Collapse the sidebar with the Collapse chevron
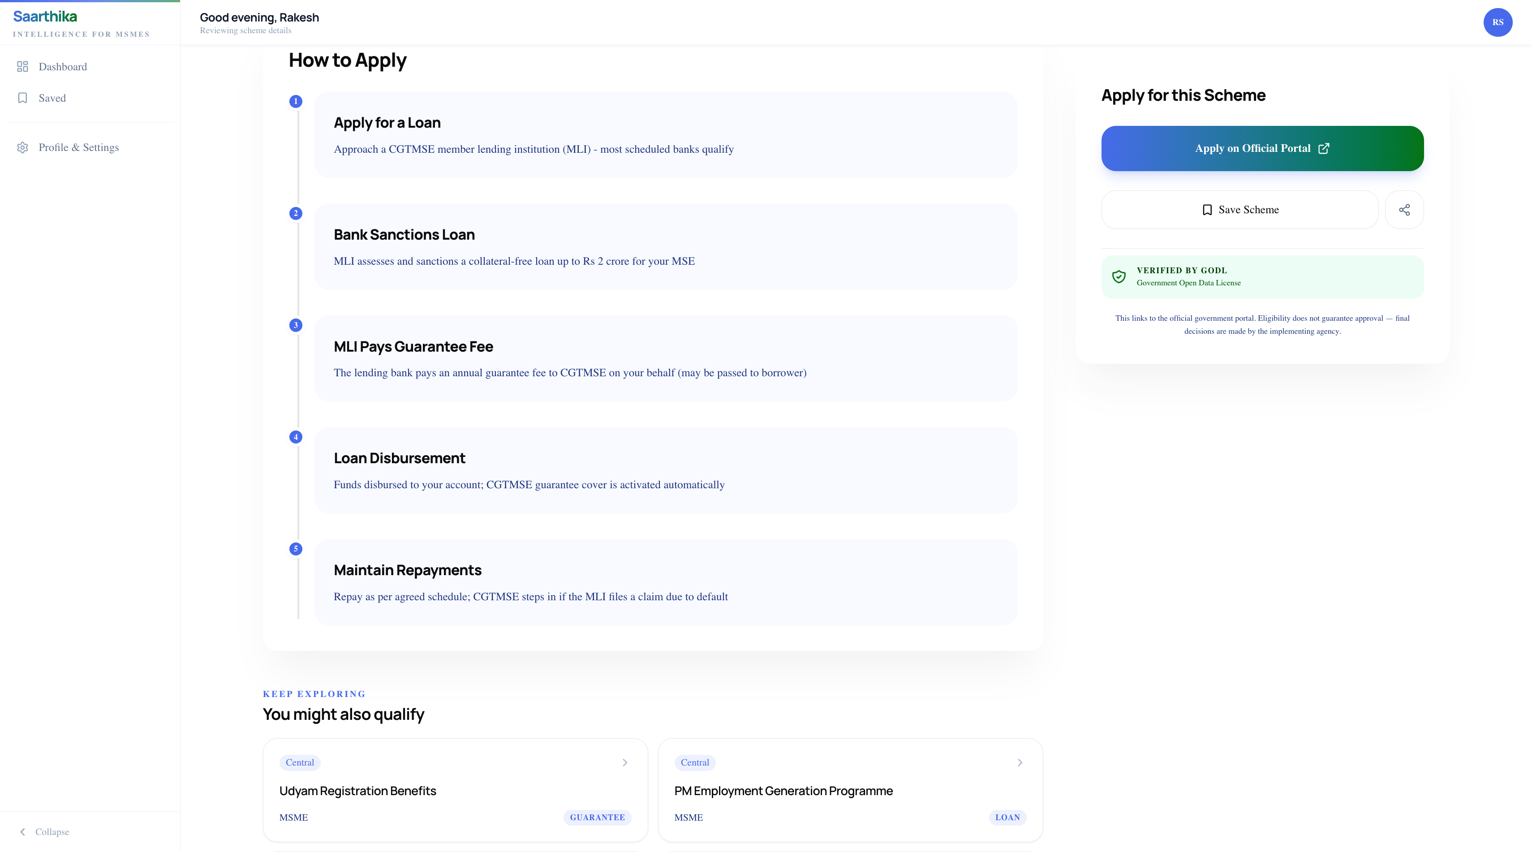Screen dimensions: 1532x852 point(22,832)
